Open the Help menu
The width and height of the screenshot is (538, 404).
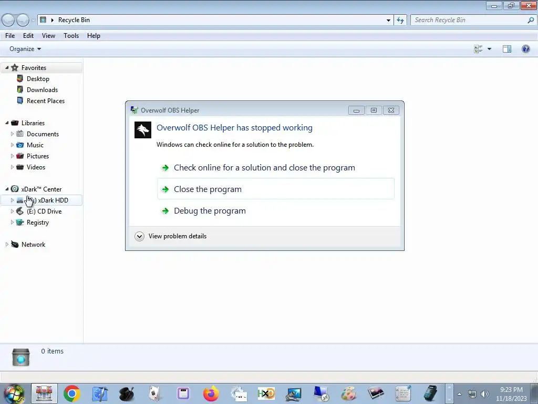[94, 36]
